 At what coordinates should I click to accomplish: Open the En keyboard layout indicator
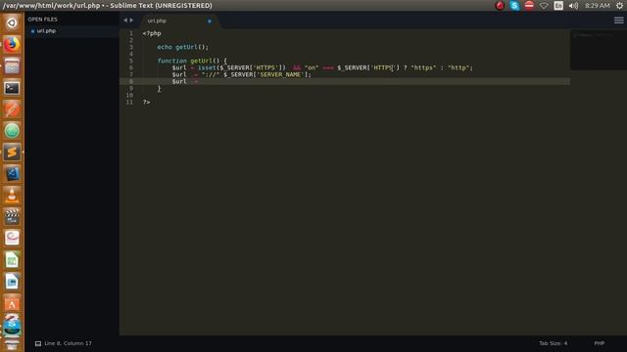pyautogui.click(x=558, y=6)
